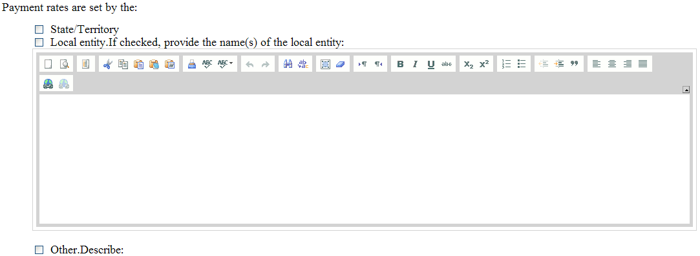Select Paste as plain text
This screenshot has height=256, width=700.
pyautogui.click(x=154, y=64)
